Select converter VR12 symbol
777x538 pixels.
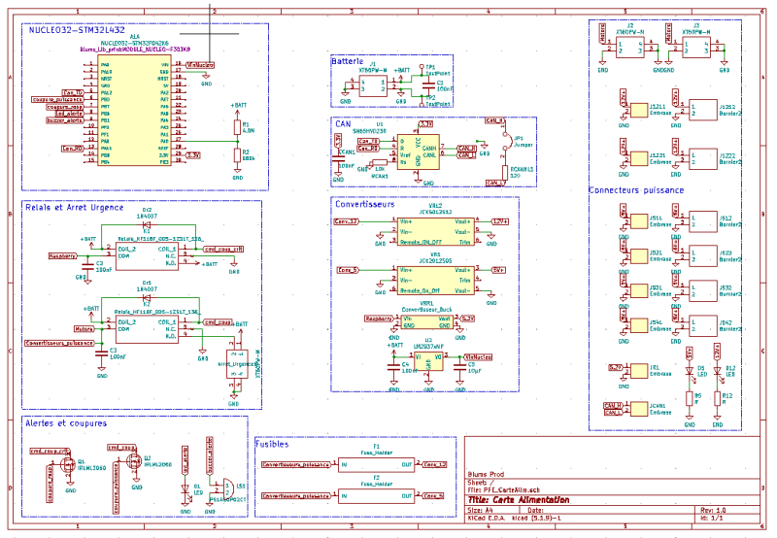pos(435,231)
